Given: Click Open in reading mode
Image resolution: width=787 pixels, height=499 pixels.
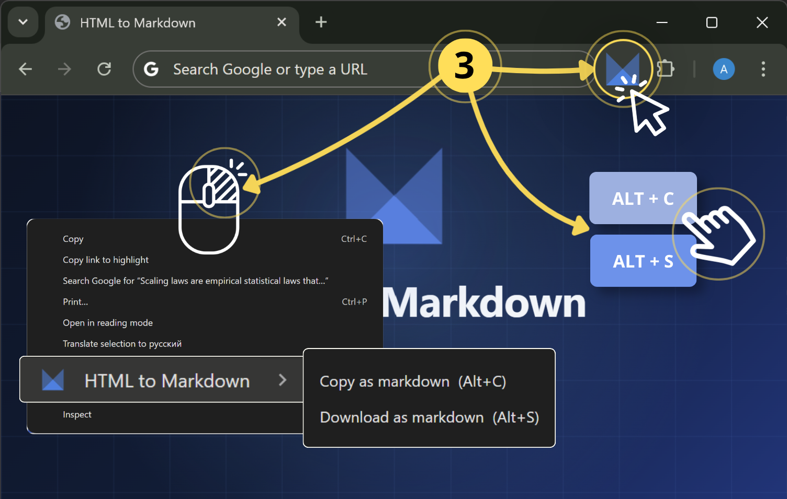Looking at the screenshot, I should point(108,323).
